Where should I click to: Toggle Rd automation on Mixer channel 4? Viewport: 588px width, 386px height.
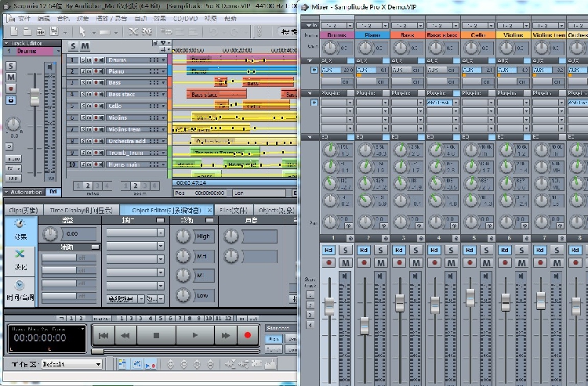[434, 250]
